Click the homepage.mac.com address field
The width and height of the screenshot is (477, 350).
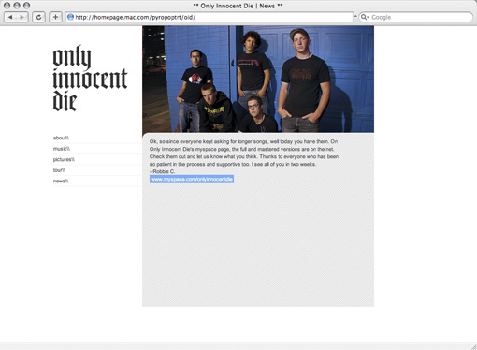[210, 17]
